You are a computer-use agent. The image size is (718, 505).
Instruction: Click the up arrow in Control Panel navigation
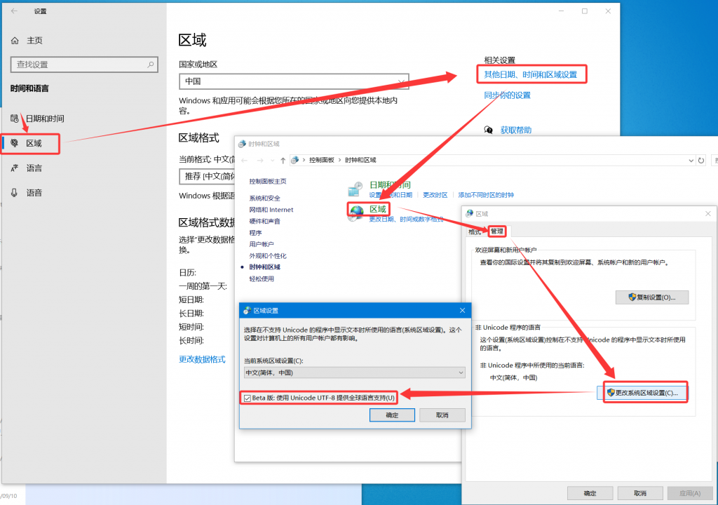pyautogui.click(x=283, y=161)
